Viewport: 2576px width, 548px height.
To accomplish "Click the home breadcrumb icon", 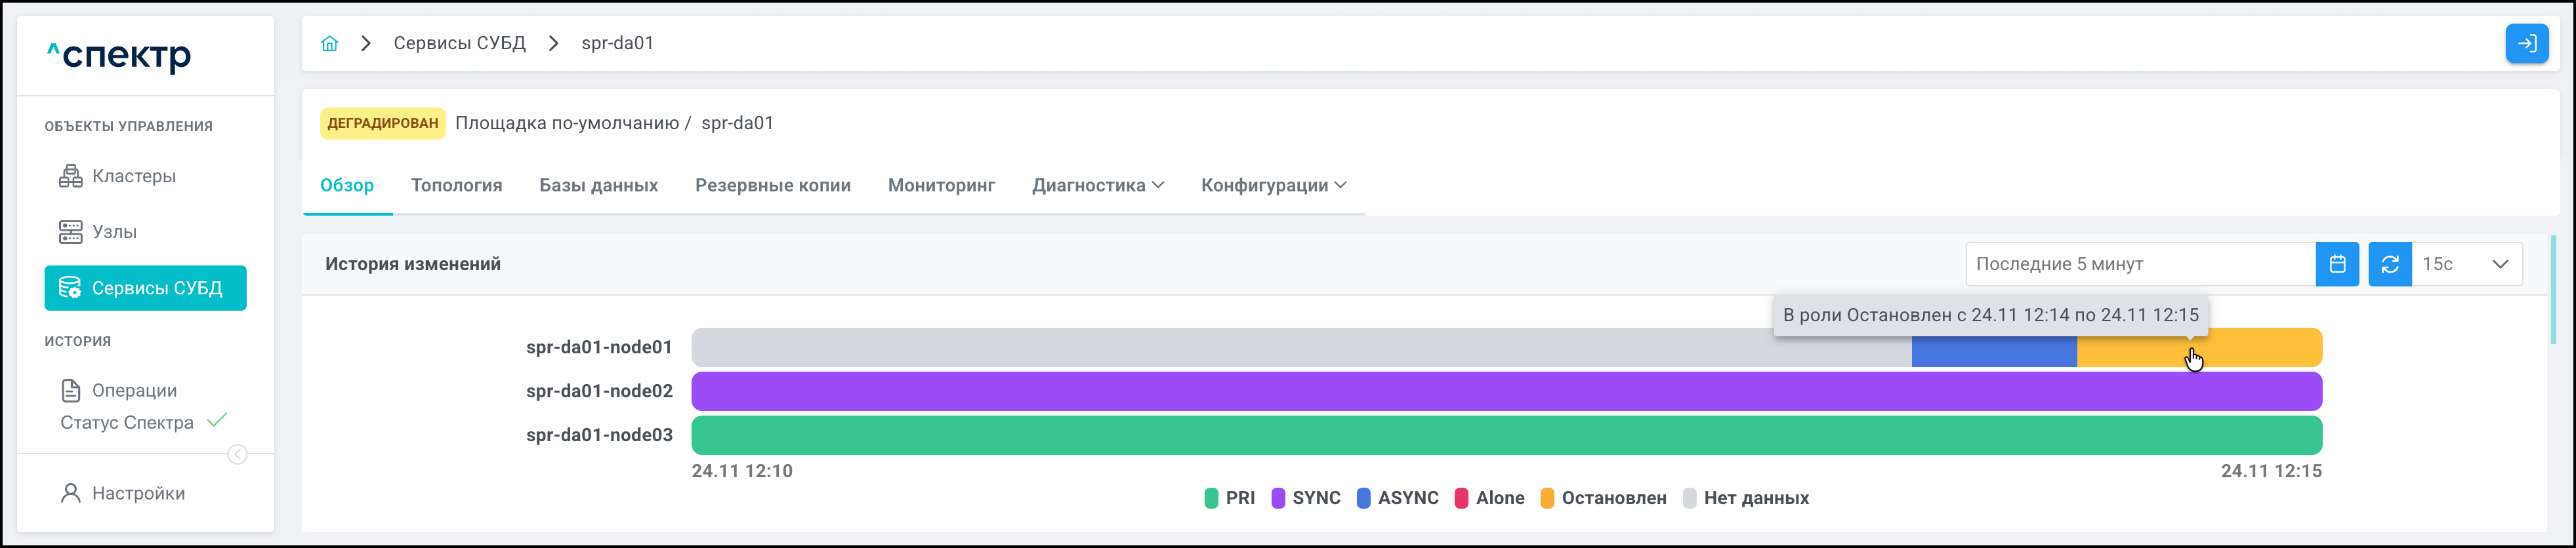I will point(329,43).
